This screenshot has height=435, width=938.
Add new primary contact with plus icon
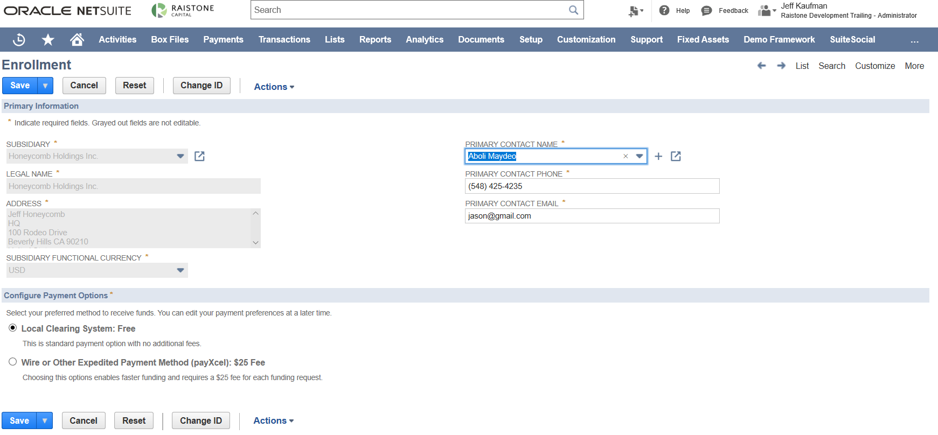pos(658,157)
